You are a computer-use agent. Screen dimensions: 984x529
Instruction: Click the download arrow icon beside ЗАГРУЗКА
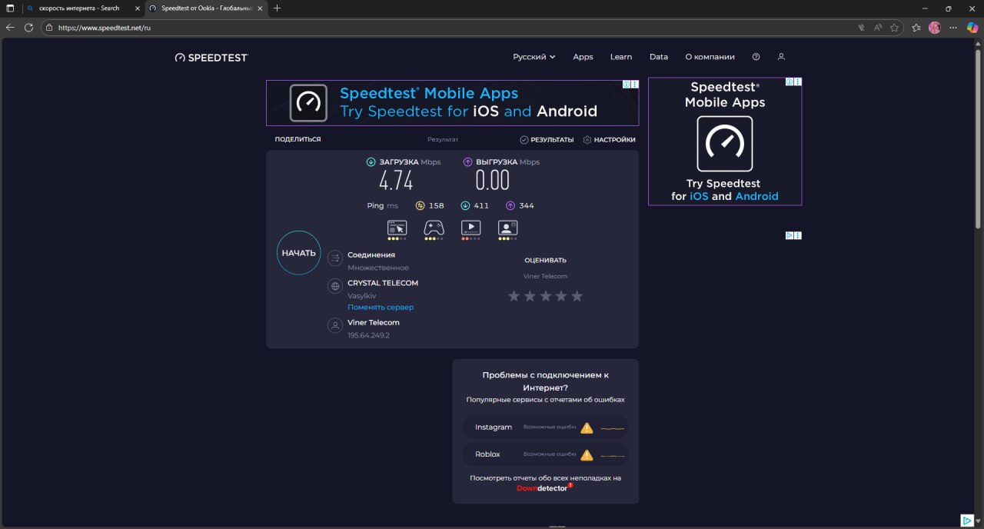click(371, 162)
